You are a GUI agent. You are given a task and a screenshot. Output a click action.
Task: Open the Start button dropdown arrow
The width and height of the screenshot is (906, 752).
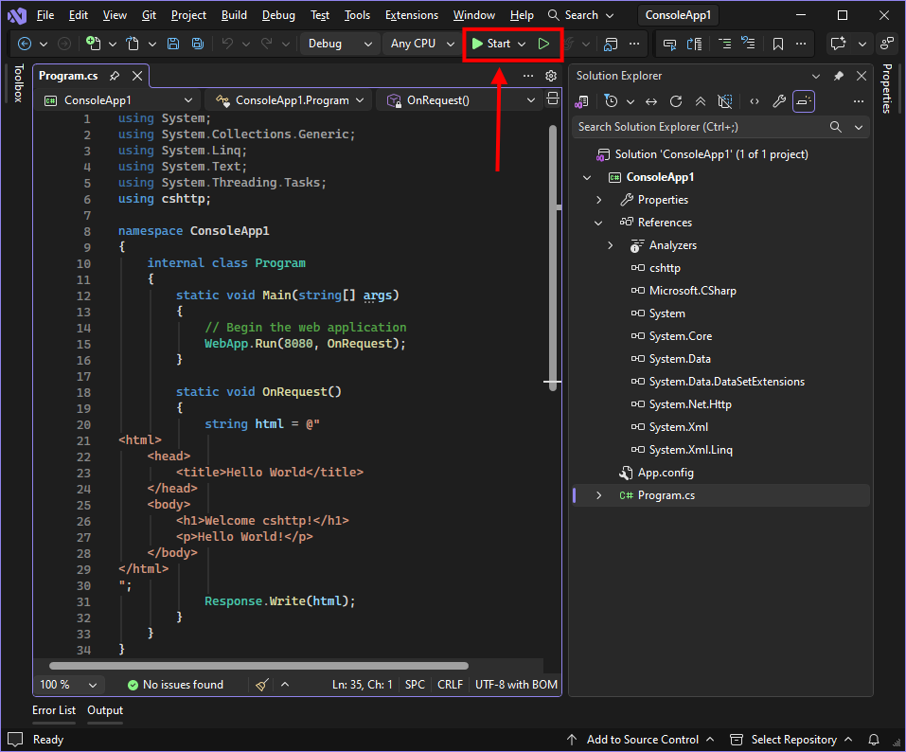(x=522, y=44)
